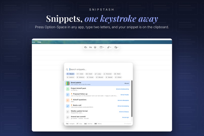The height and width of the screenshot is (136, 204).
Task: Click the blue text icon of Proposal follow-up
Action: (x=68, y=95)
